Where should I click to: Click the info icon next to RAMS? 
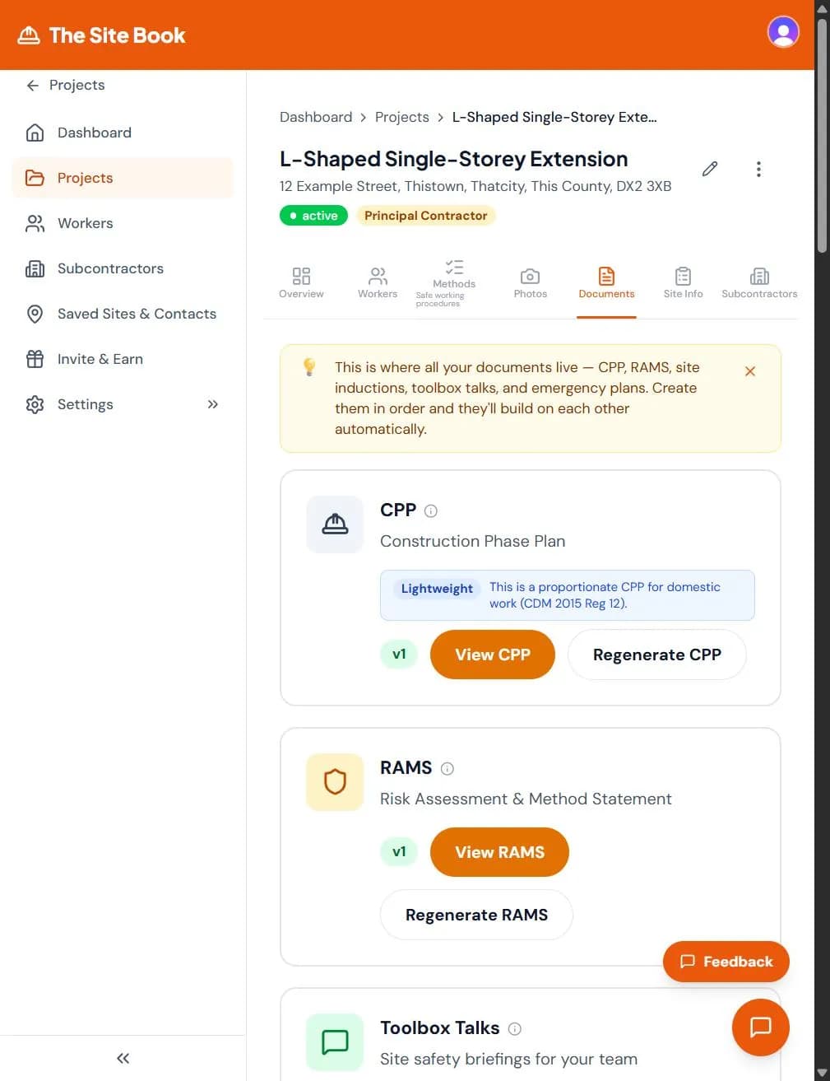(447, 768)
